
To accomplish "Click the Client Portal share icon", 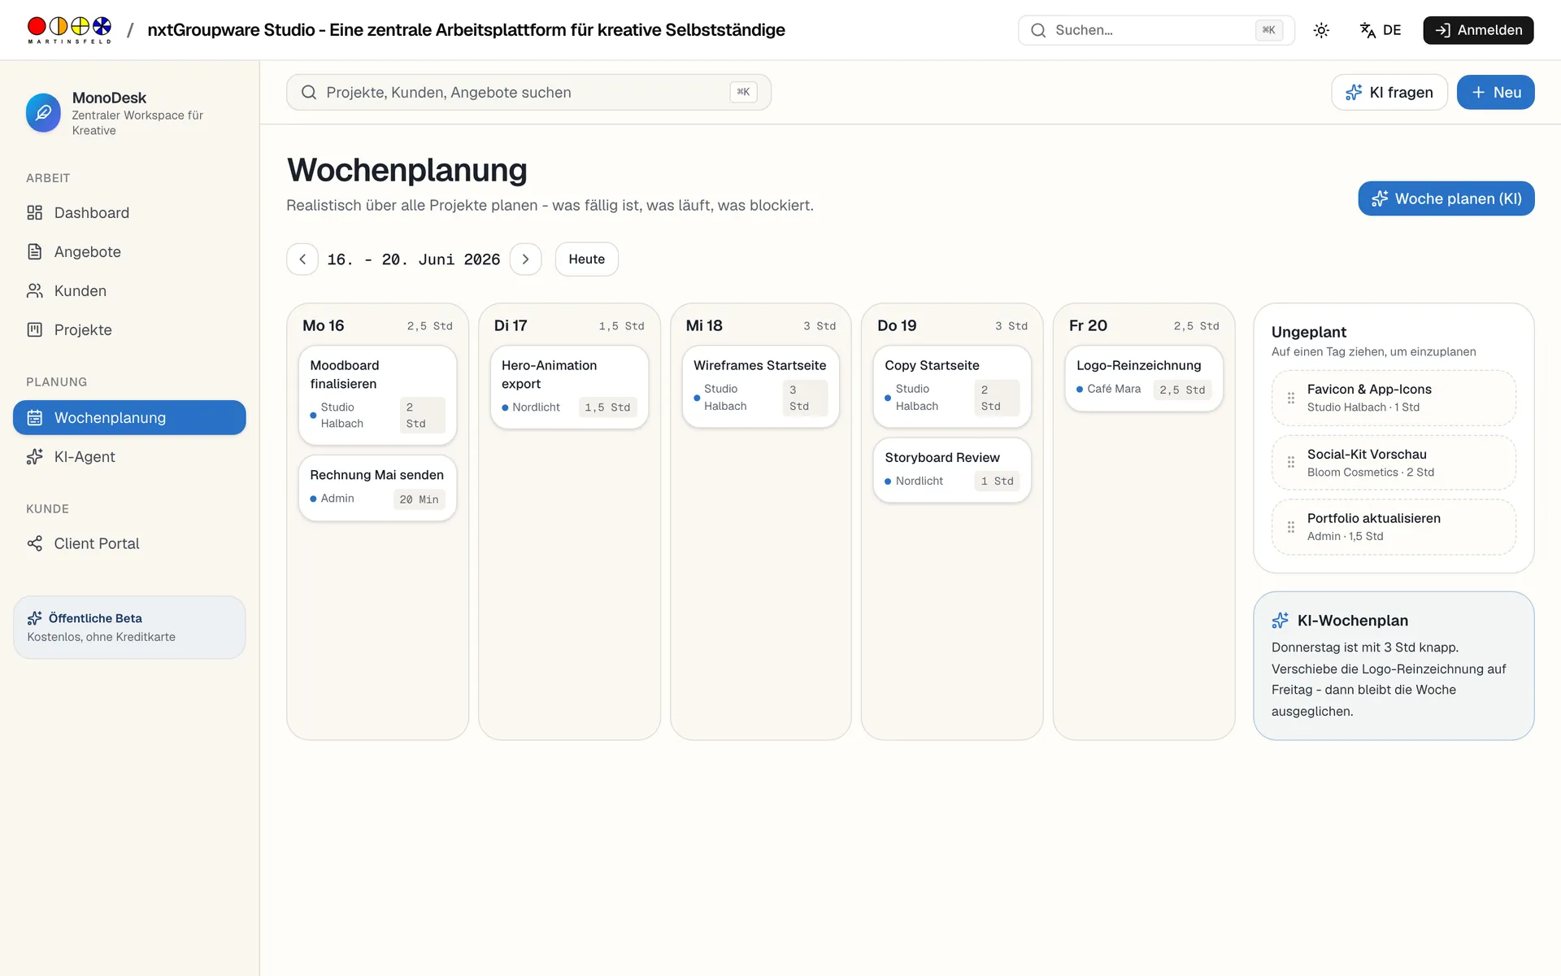I will (x=34, y=543).
